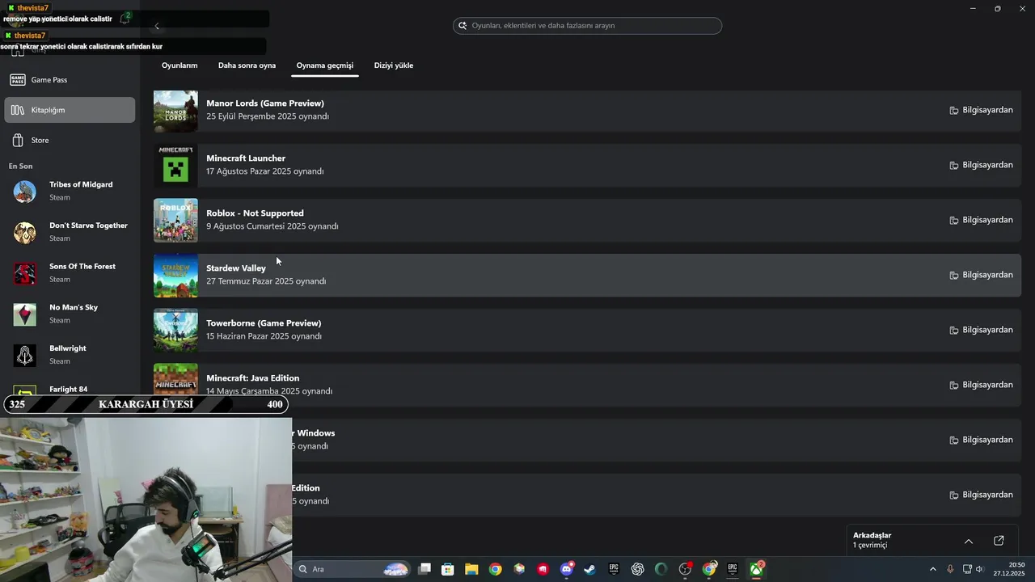The height and width of the screenshot is (582, 1035).
Task: Open Steam from the taskbar
Action: click(x=590, y=569)
